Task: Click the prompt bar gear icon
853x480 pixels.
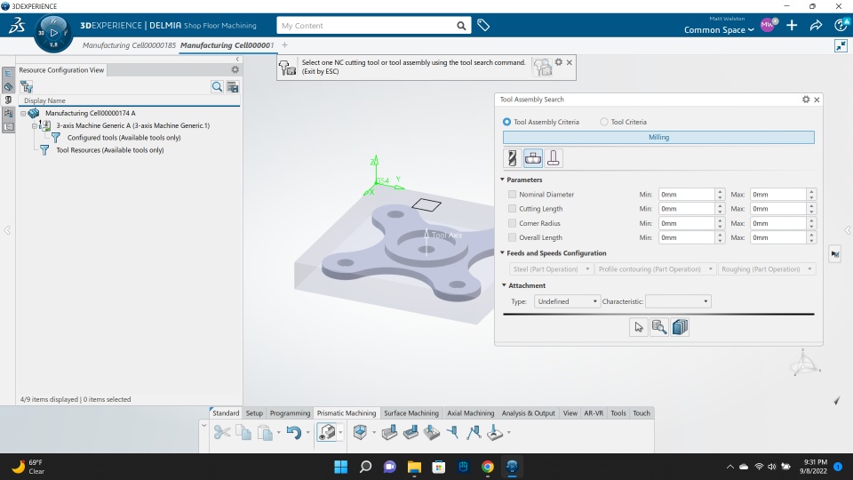Action: 559,62
